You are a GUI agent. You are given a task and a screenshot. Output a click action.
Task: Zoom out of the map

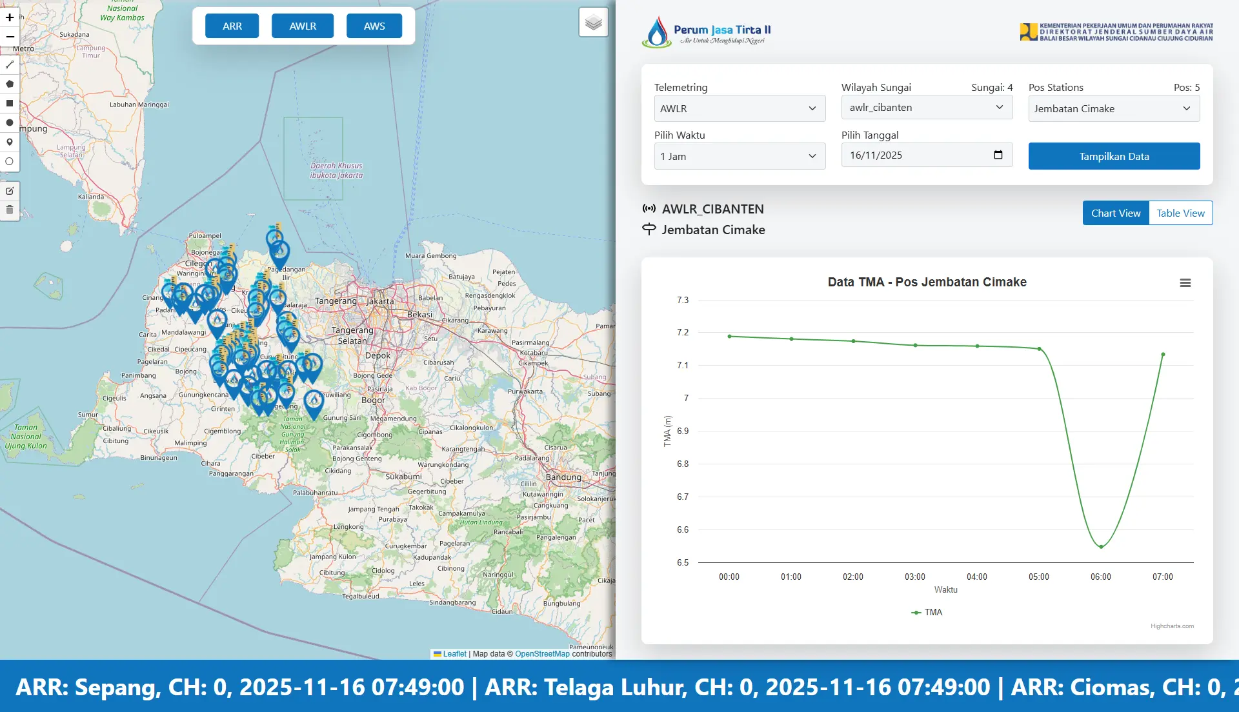click(10, 37)
